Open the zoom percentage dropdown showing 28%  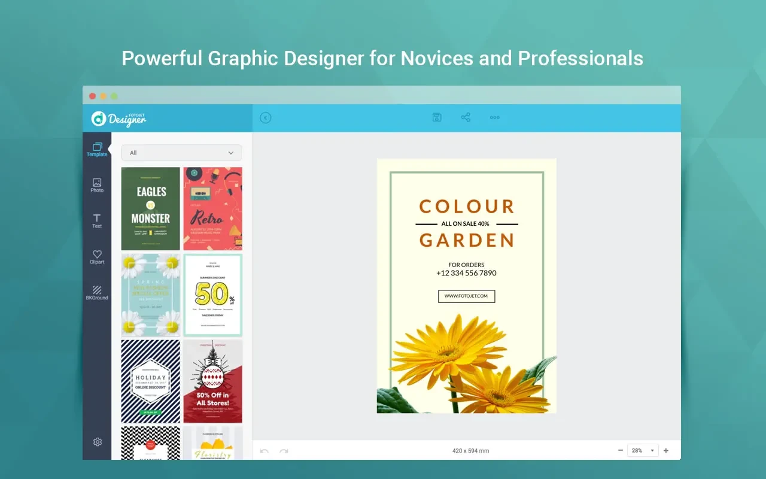click(x=642, y=450)
